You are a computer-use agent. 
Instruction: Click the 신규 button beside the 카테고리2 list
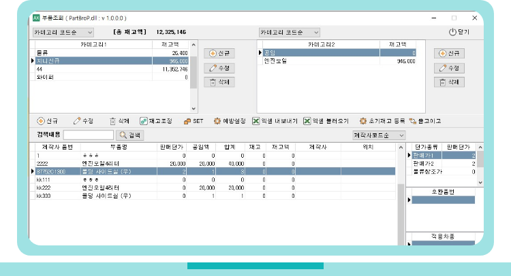[449, 53]
